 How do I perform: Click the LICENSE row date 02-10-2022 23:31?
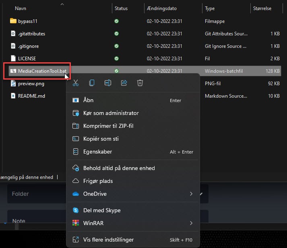coord(164,58)
